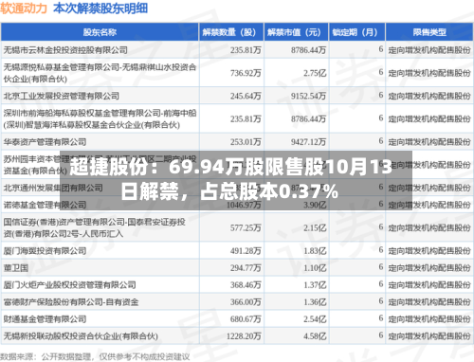The image size is (474, 362).
Task: Click the 366.00万 quantity value
Action: point(246,302)
